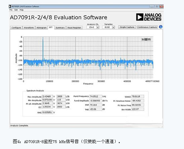Switch to the Read Register tab
Screen dimensions: 184x149
[74, 28]
